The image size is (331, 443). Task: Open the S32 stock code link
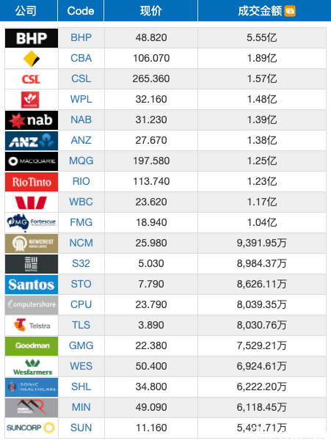click(x=81, y=263)
